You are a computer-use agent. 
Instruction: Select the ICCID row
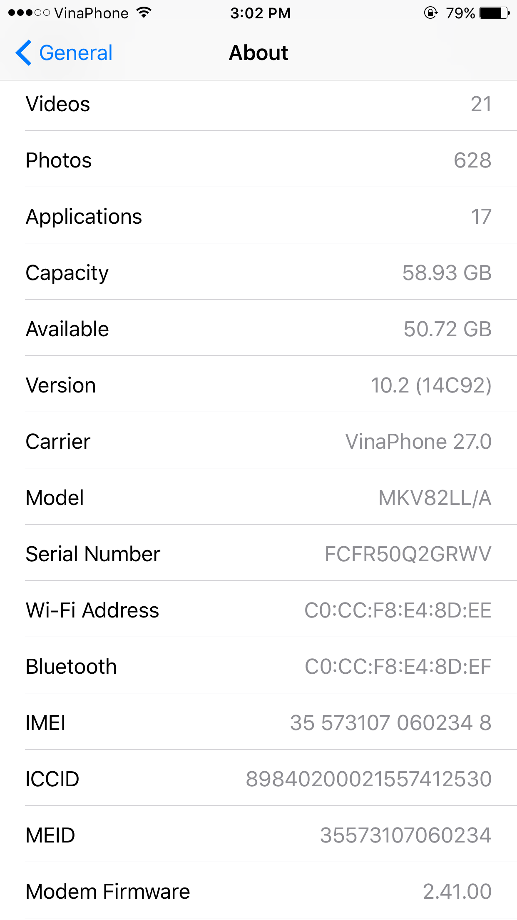(258, 779)
